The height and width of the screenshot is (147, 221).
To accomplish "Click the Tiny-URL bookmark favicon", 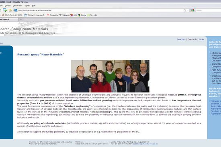I will point(88,15).
